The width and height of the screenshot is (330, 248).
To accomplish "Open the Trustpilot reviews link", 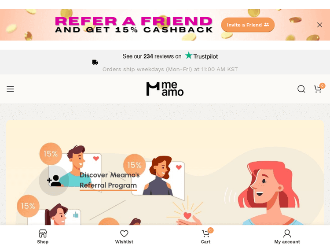I will point(170,56).
